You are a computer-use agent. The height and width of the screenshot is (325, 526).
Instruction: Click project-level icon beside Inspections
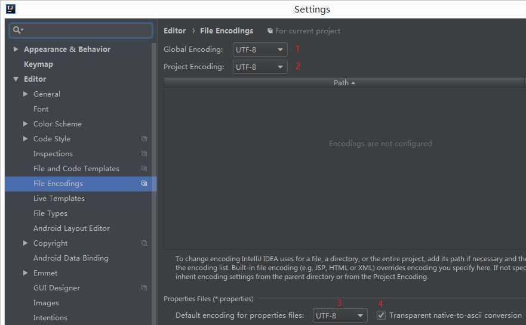coord(144,154)
